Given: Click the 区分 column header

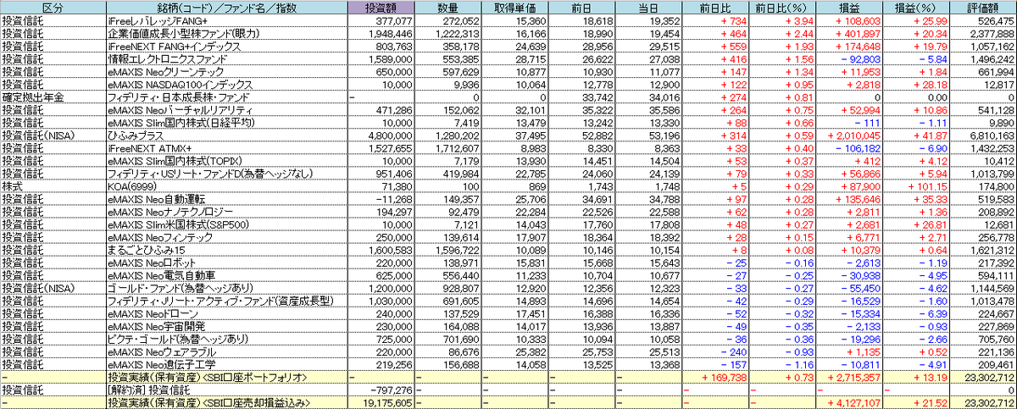Looking at the screenshot, I should tap(53, 6).
